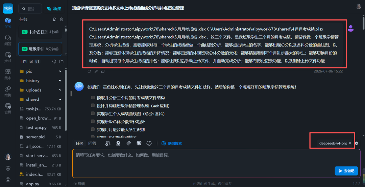365x187 pixels.
Task: Click the edit pencil under user message
Action: (96, 71)
